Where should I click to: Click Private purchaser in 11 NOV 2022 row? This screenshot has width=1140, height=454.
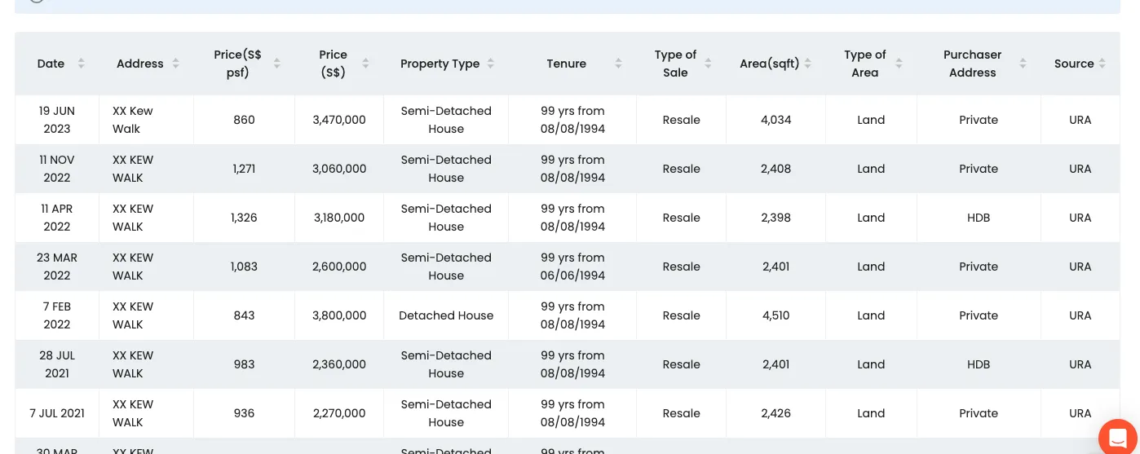979,169
